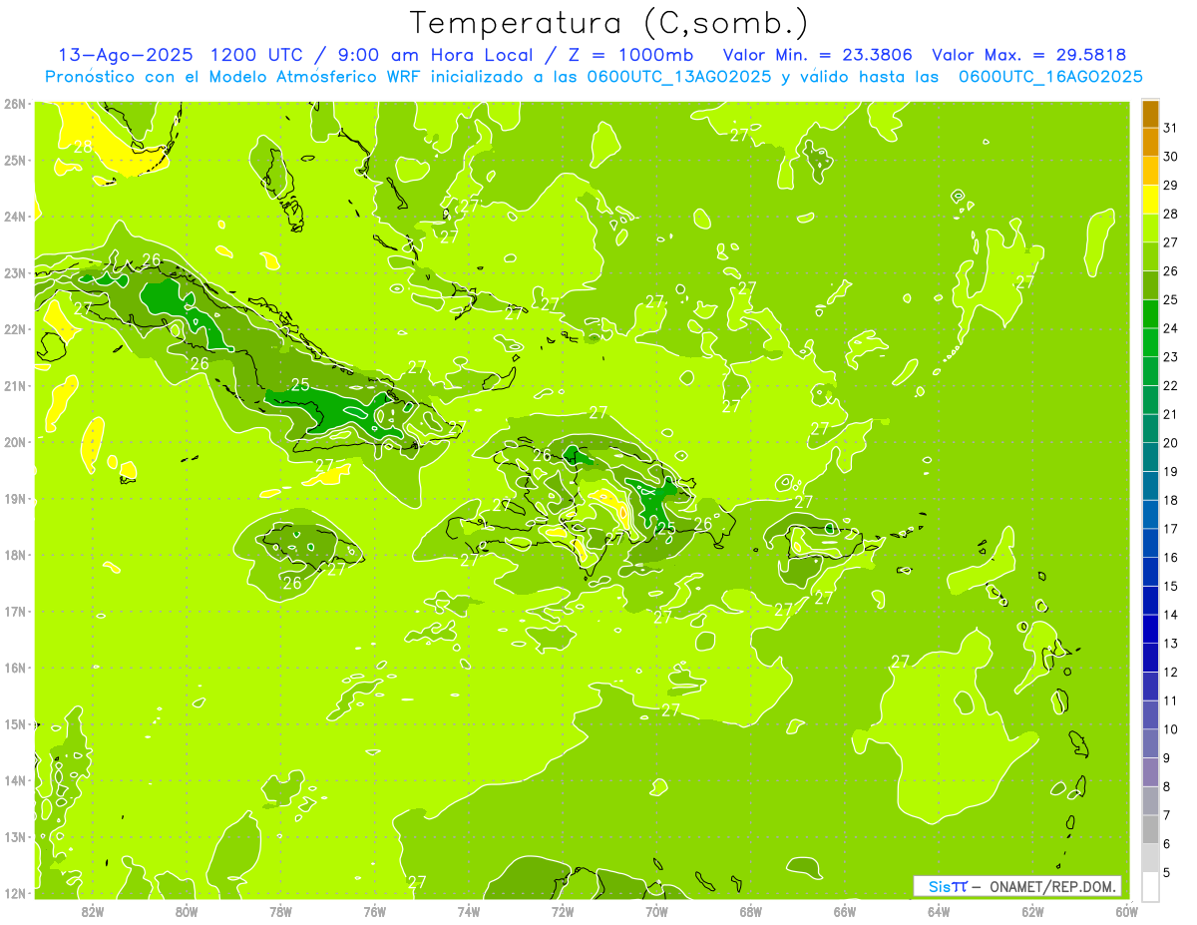Screen dimensions: 1197x925
Task: Click the "76W" longitude axis label
Action: (x=374, y=911)
